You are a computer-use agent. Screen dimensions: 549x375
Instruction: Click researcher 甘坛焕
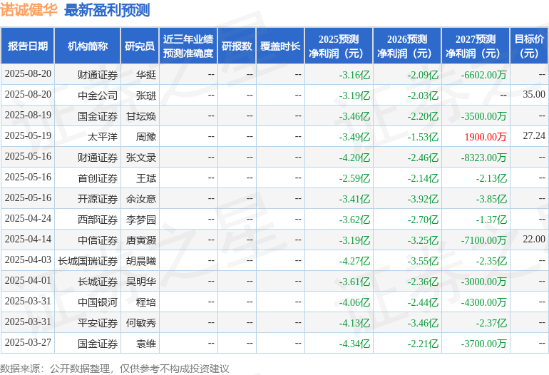[x=141, y=116]
